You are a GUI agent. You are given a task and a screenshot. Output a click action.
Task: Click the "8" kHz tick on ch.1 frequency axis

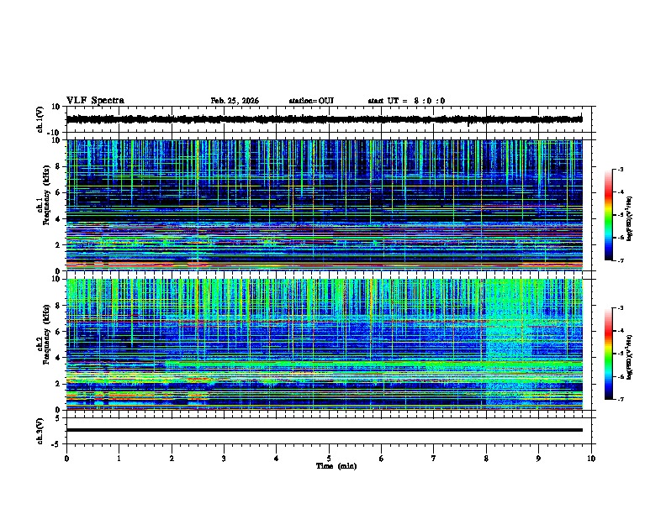point(58,166)
